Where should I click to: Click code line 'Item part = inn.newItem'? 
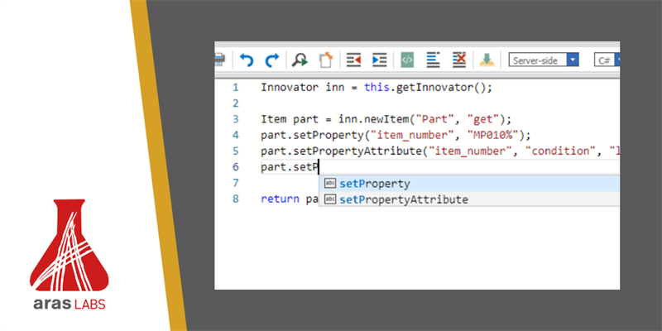tap(335, 119)
